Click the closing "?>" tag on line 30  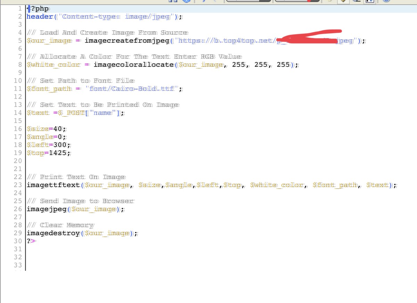coord(31,241)
